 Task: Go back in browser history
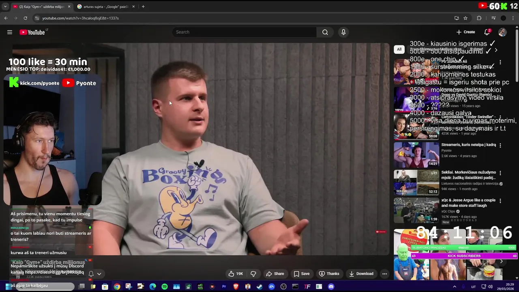(x=6, y=18)
